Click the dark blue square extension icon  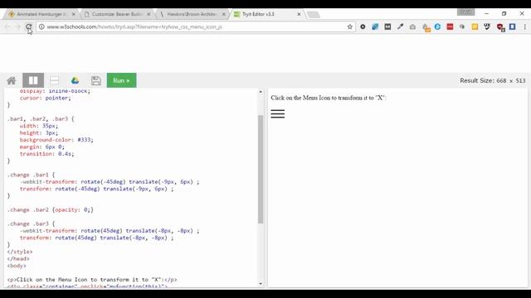pos(513,26)
